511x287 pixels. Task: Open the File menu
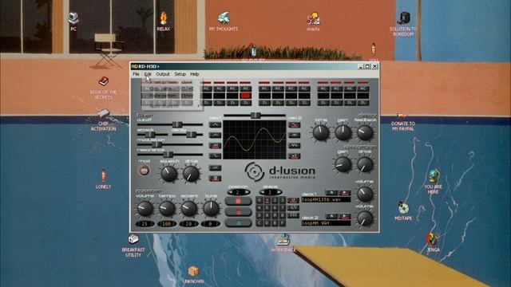pyautogui.click(x=136, y=74)
